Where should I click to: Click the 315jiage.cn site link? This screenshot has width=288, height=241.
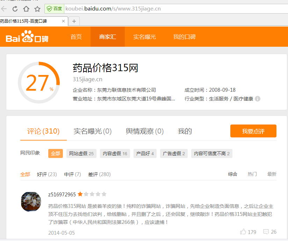(87, 80)
